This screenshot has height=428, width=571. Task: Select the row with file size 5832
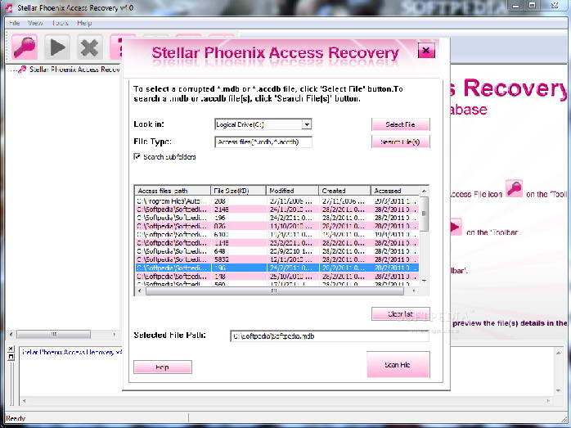[x=277, y=259]
